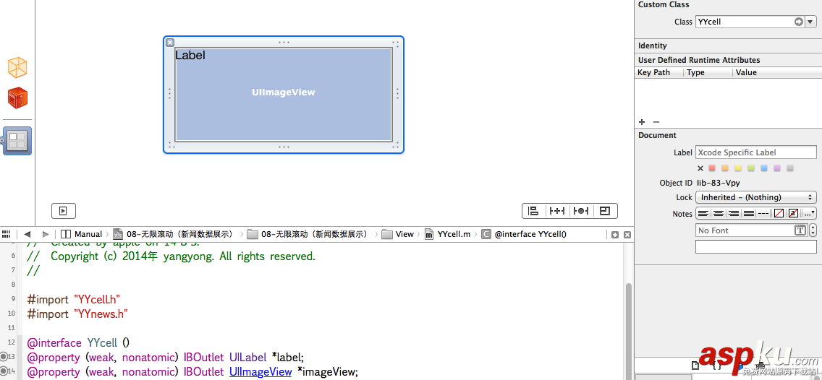Click the Xcode Specific Label field
The width and height of the screenshot is (822, 380).
tap(756, 152)
